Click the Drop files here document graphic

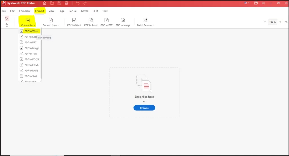pos(144,83)
